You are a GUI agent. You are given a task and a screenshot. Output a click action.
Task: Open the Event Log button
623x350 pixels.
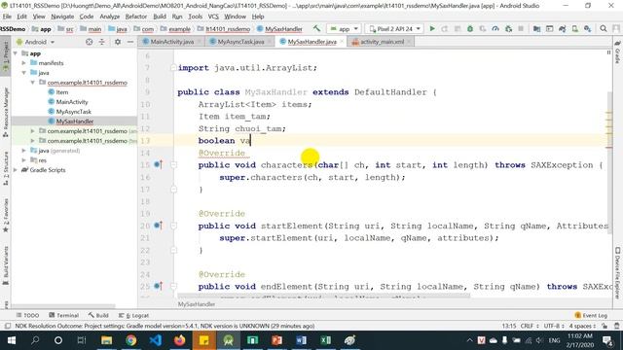click(x=591, y=315)
